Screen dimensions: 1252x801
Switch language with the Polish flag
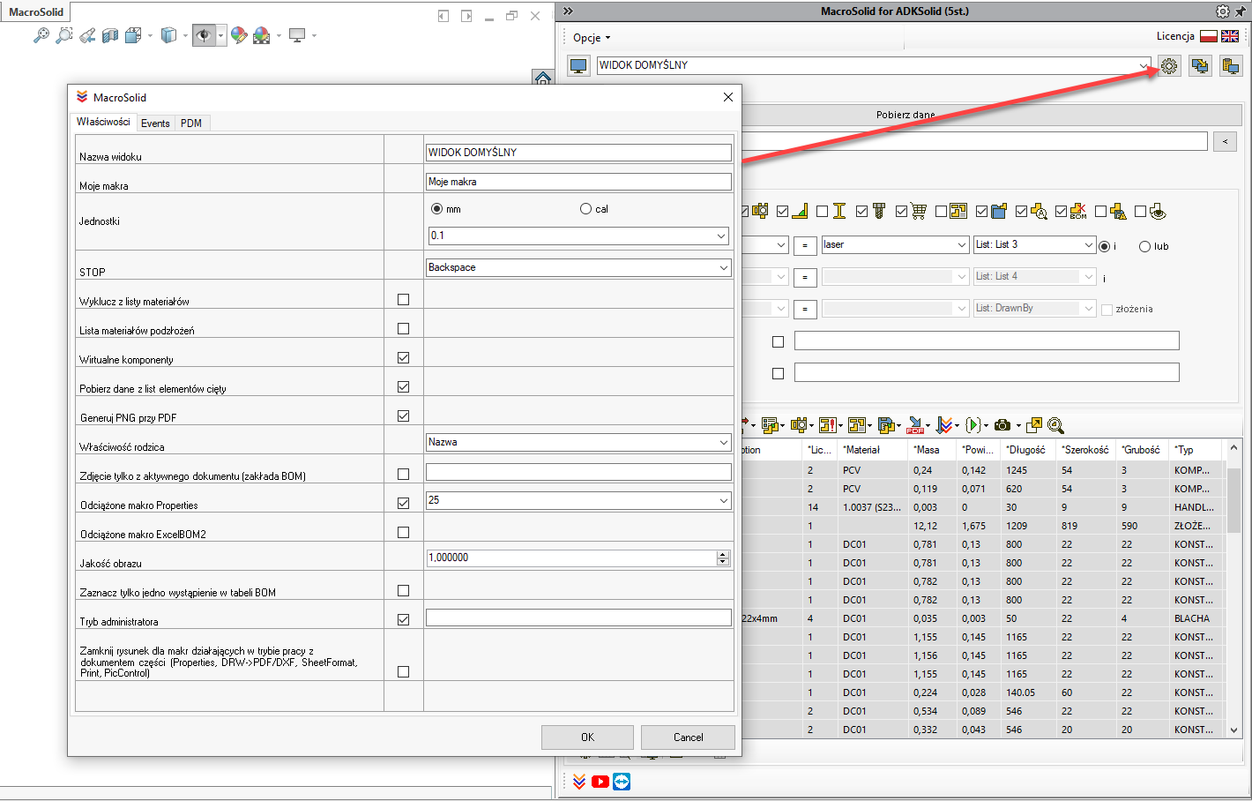[x=1209, y=36]
